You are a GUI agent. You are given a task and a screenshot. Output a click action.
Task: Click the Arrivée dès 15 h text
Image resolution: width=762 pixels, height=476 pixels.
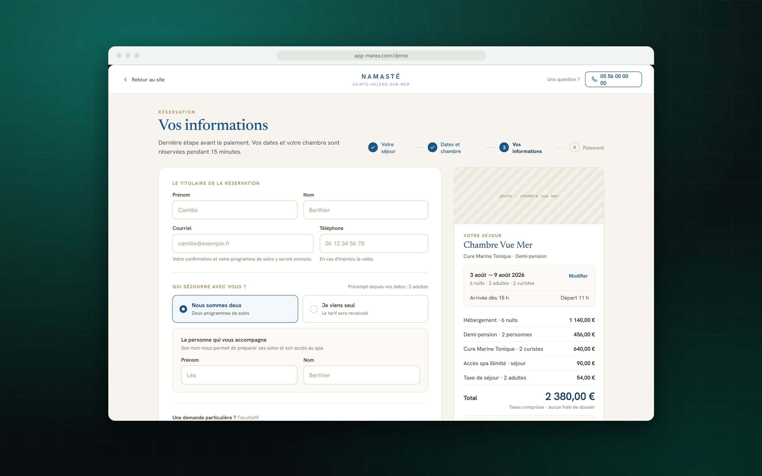489,298
